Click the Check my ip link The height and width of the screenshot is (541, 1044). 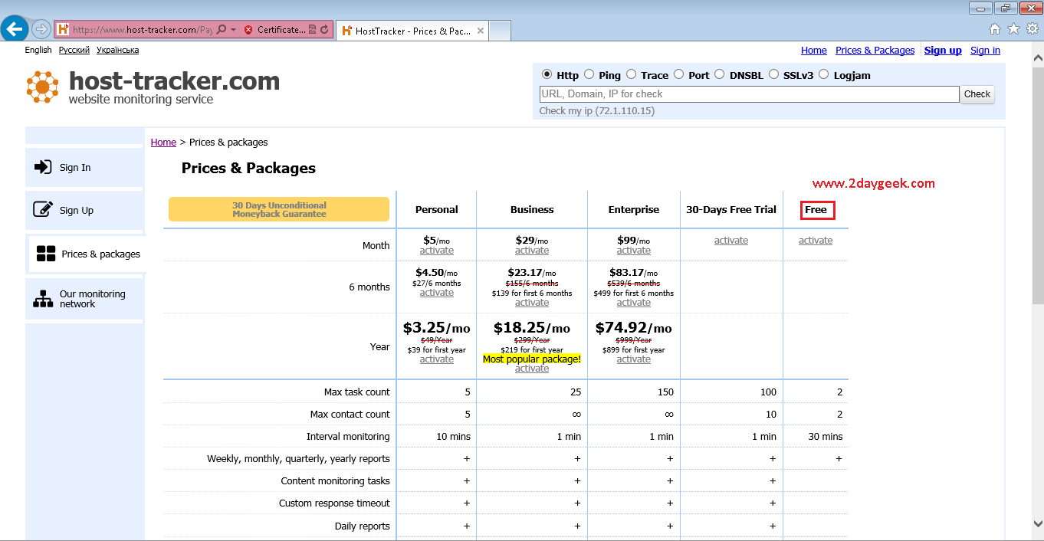pos(597,111)
